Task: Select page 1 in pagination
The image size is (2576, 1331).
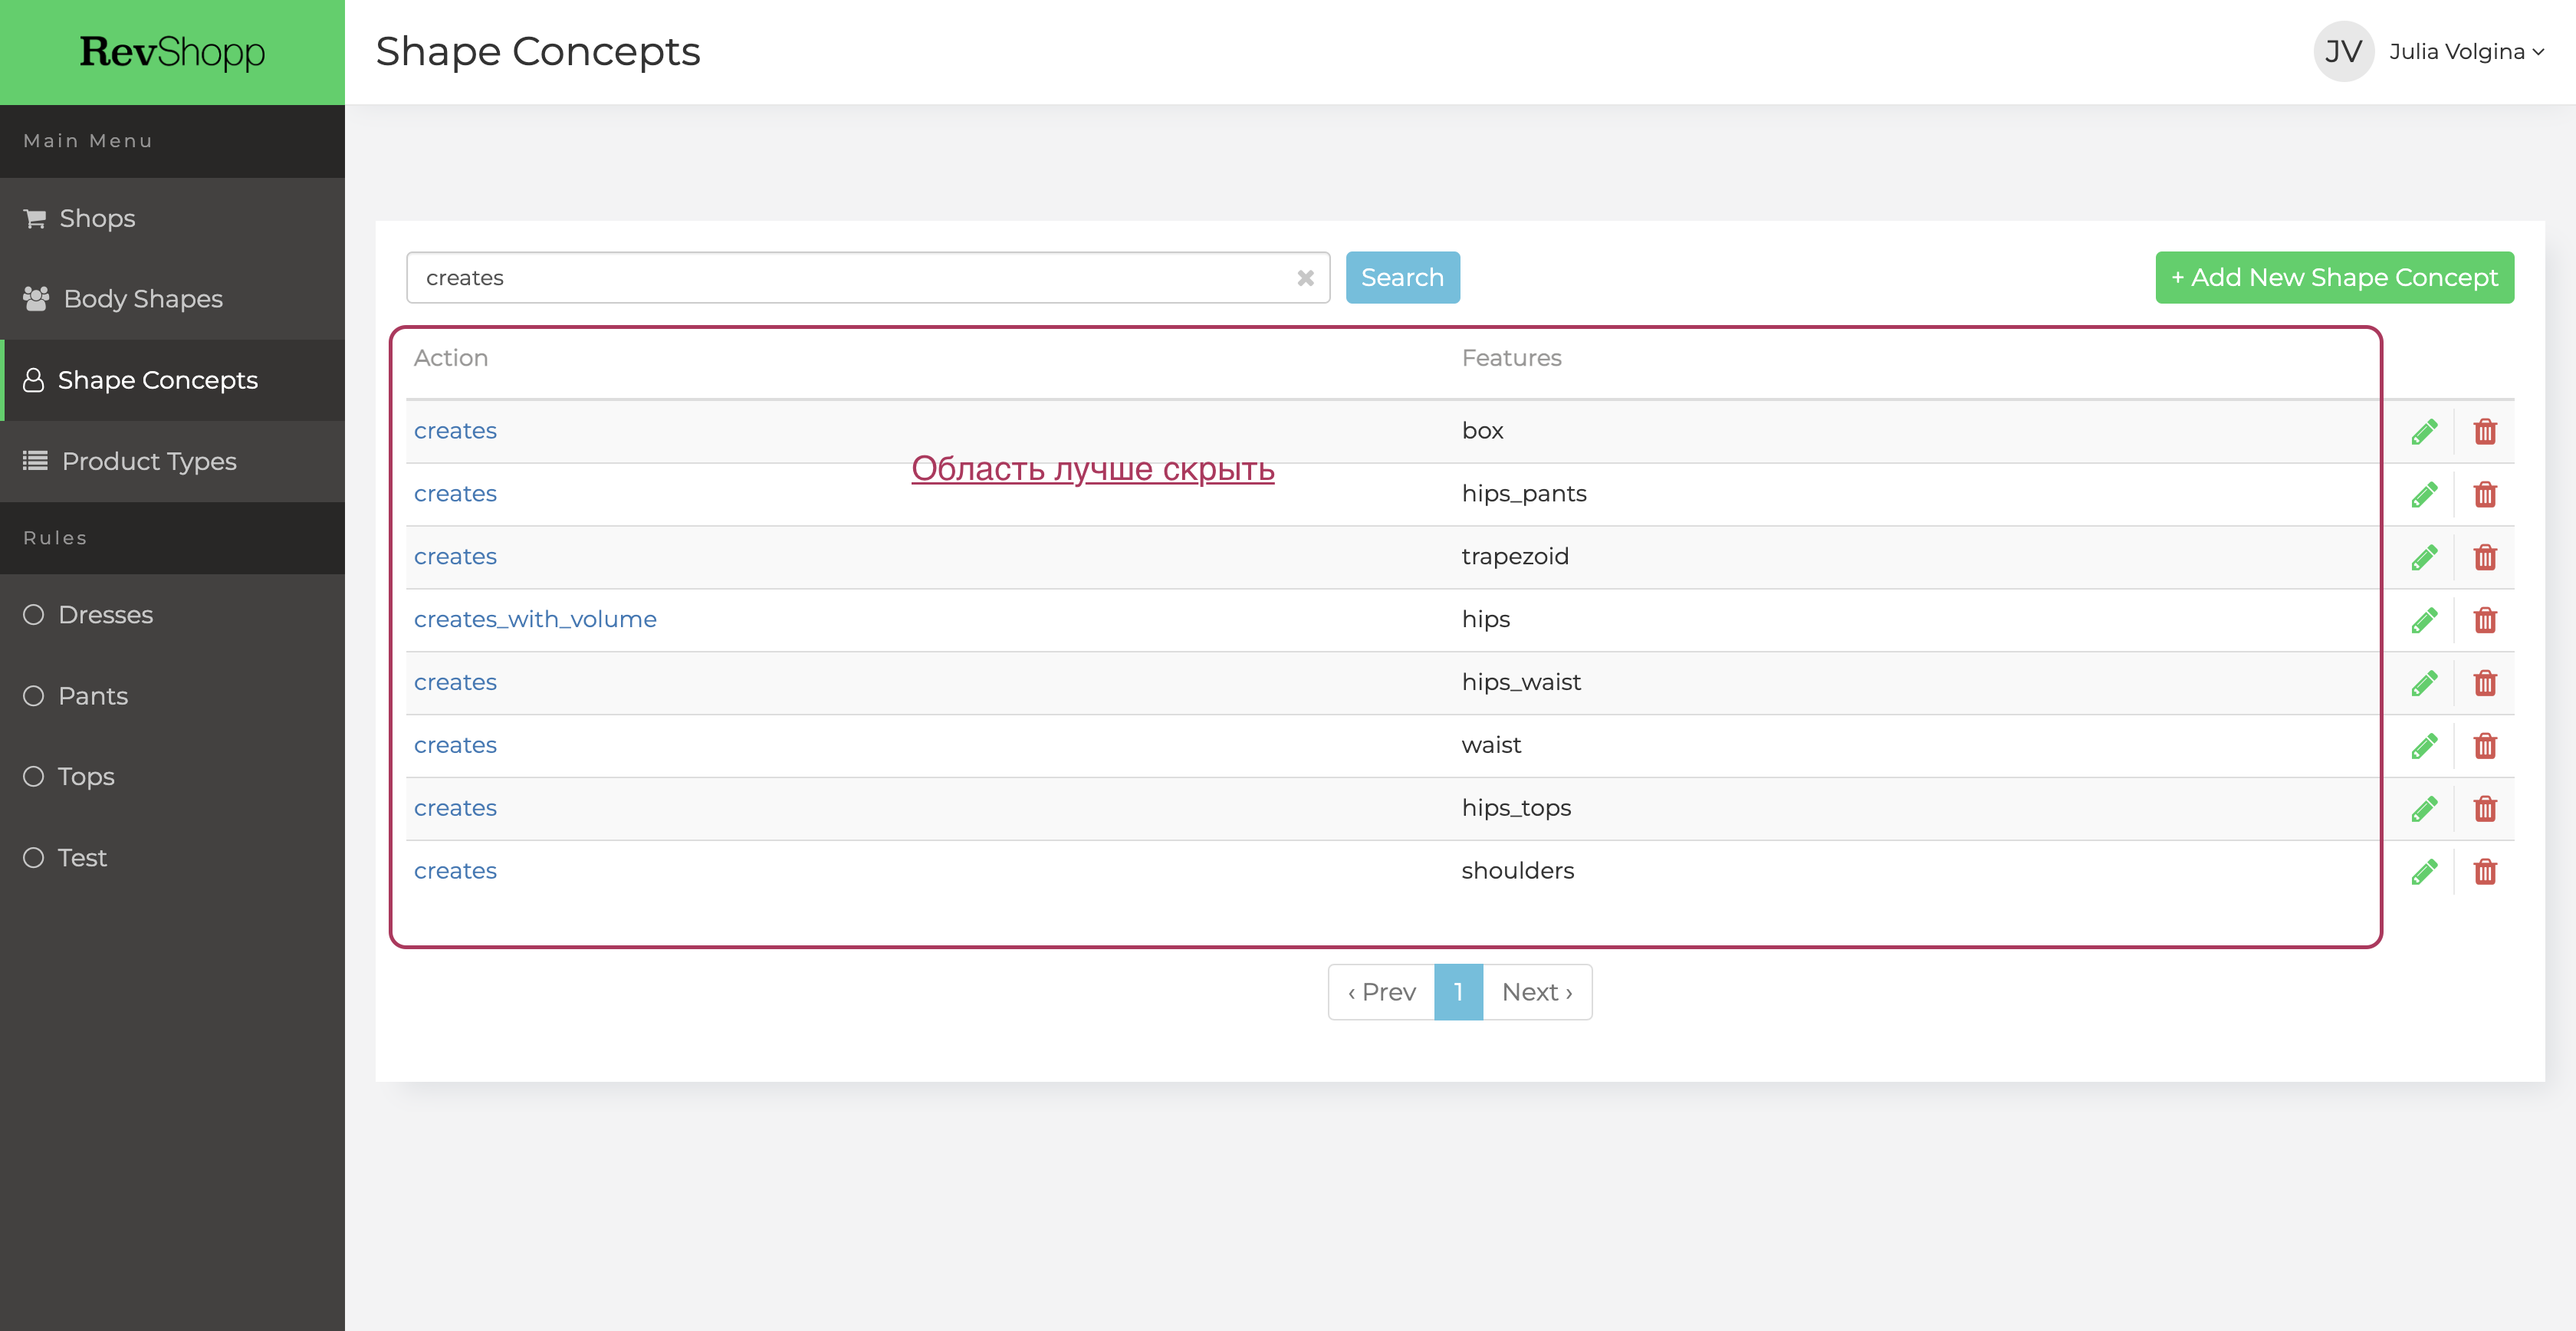Action: (x=1458, y=992)
